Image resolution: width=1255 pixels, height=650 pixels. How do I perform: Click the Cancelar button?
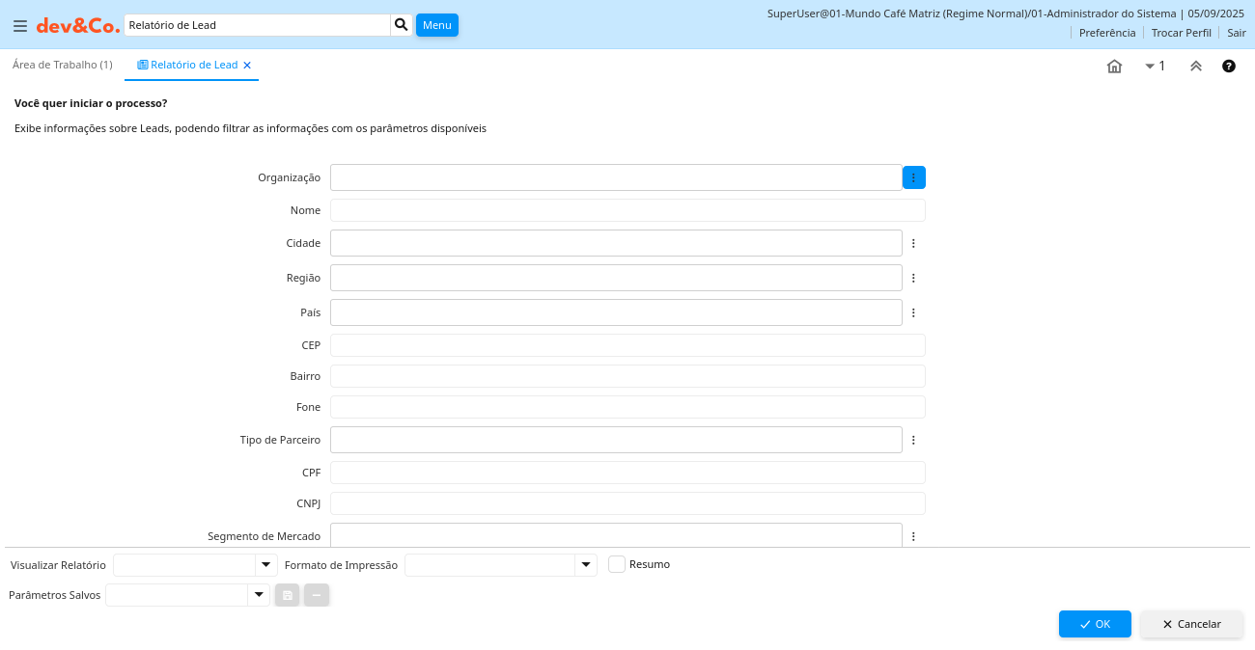[1191, 624]
